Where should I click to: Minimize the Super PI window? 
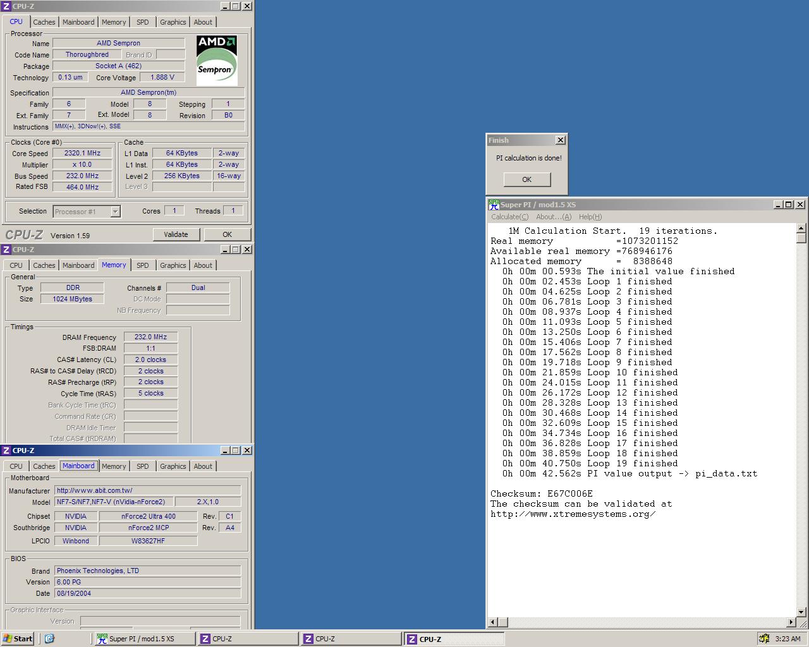(x=779, y=204)
